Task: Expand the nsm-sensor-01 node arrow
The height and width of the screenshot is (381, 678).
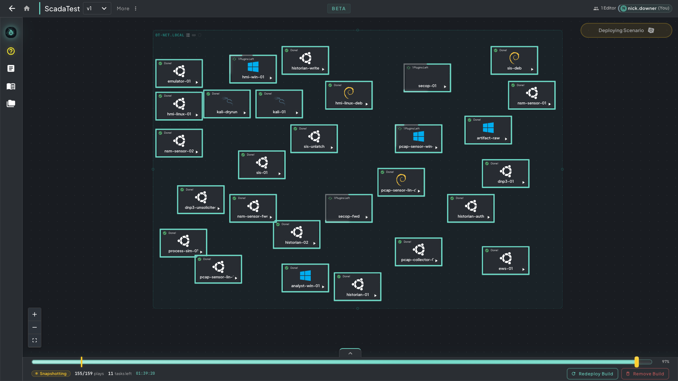Action: (549, 104)
